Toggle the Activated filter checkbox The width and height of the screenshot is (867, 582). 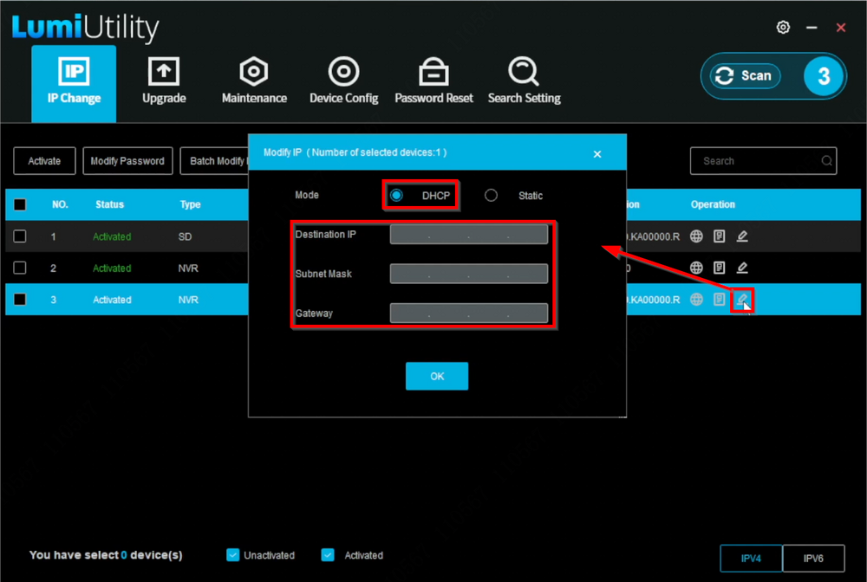pos(328,555)
